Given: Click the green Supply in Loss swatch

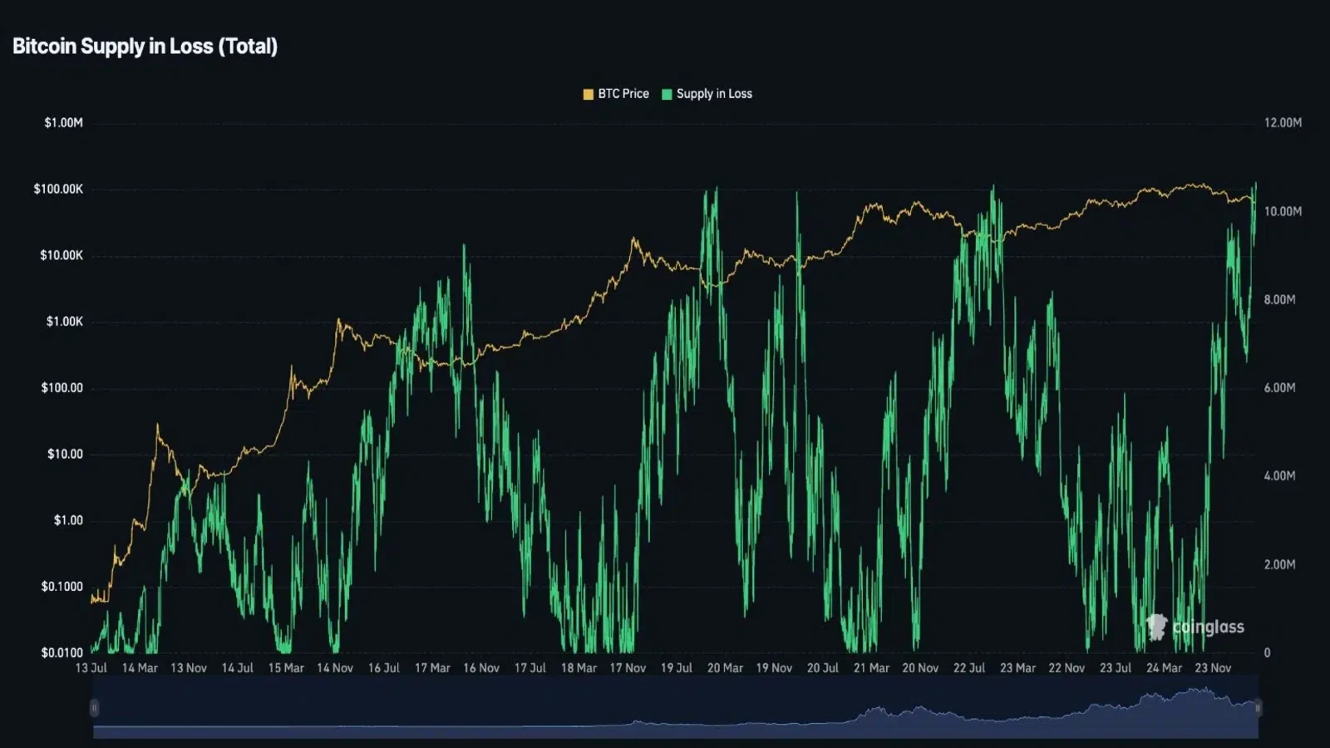Looking at the screenshot, I should coord(667,94).
